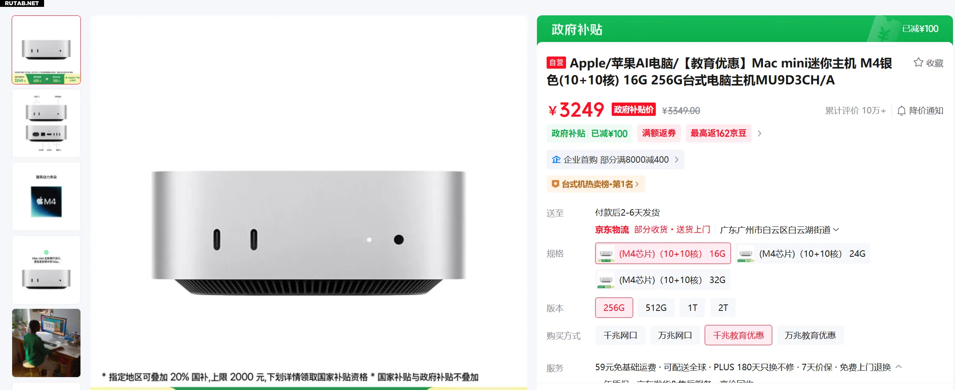Open the 最高返162京豆 tag
The image size is (955, 390).
(x=718, y=133)
